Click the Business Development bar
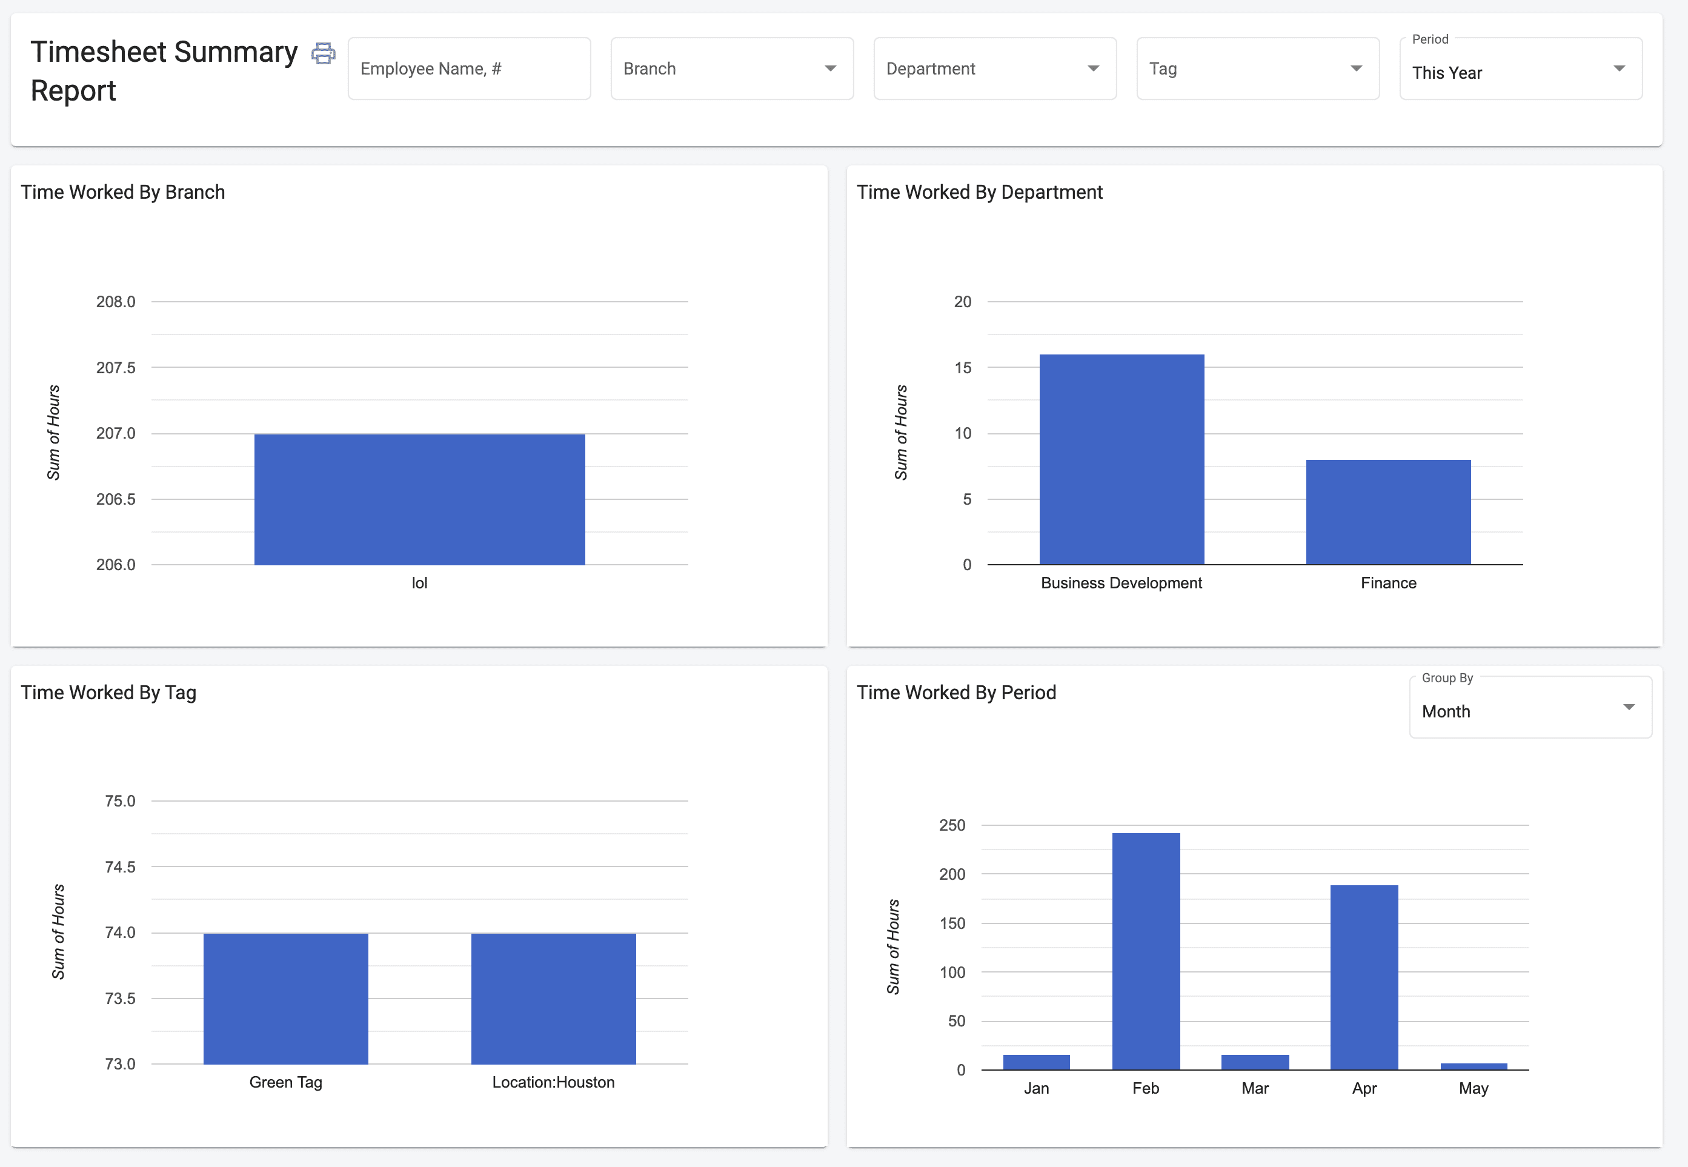The image size is (1688, 1167). pyautogui.click(x=1121, y=460)
